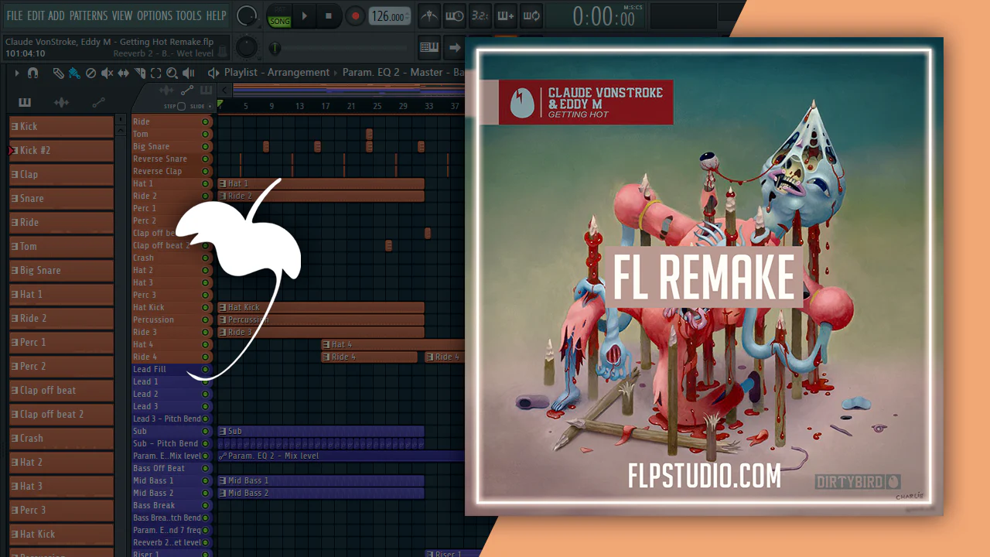Choose the Select marquee tool in Playlist
The height and width of the screenshot is (557, 990).
pos(155,73)
